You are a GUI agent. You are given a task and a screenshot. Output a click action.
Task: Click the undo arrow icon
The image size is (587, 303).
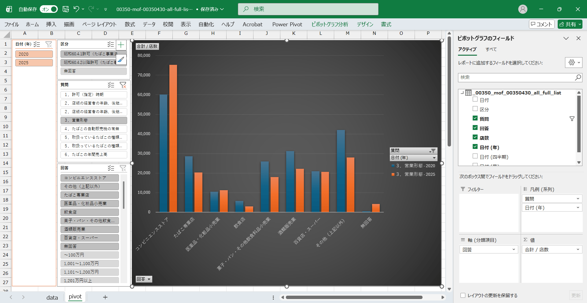click(x=76, y=9)
